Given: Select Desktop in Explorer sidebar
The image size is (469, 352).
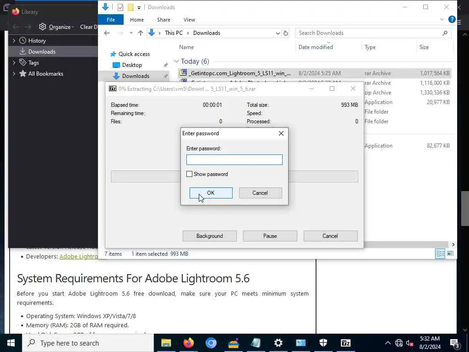Looking at the screenshot, I should click(x=132, y=65).
